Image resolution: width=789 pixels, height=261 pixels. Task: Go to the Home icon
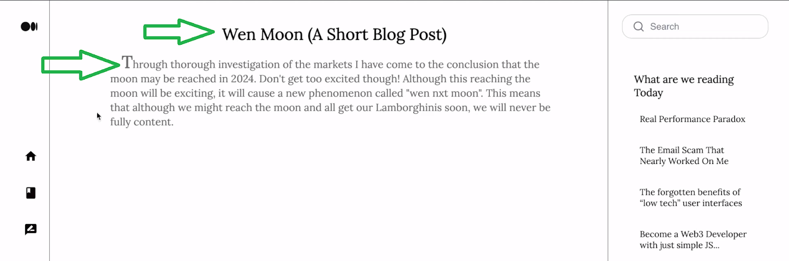(x=31, y=156)
